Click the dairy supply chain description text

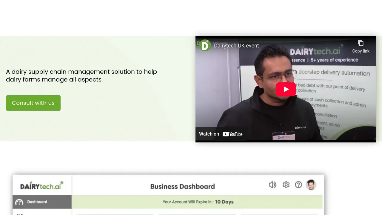pyautogui.click(x=81, y=76)
